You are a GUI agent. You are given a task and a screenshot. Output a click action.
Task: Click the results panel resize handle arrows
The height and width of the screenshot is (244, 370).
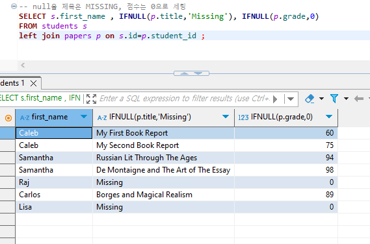pyautogui.click(x=191, y=73)
